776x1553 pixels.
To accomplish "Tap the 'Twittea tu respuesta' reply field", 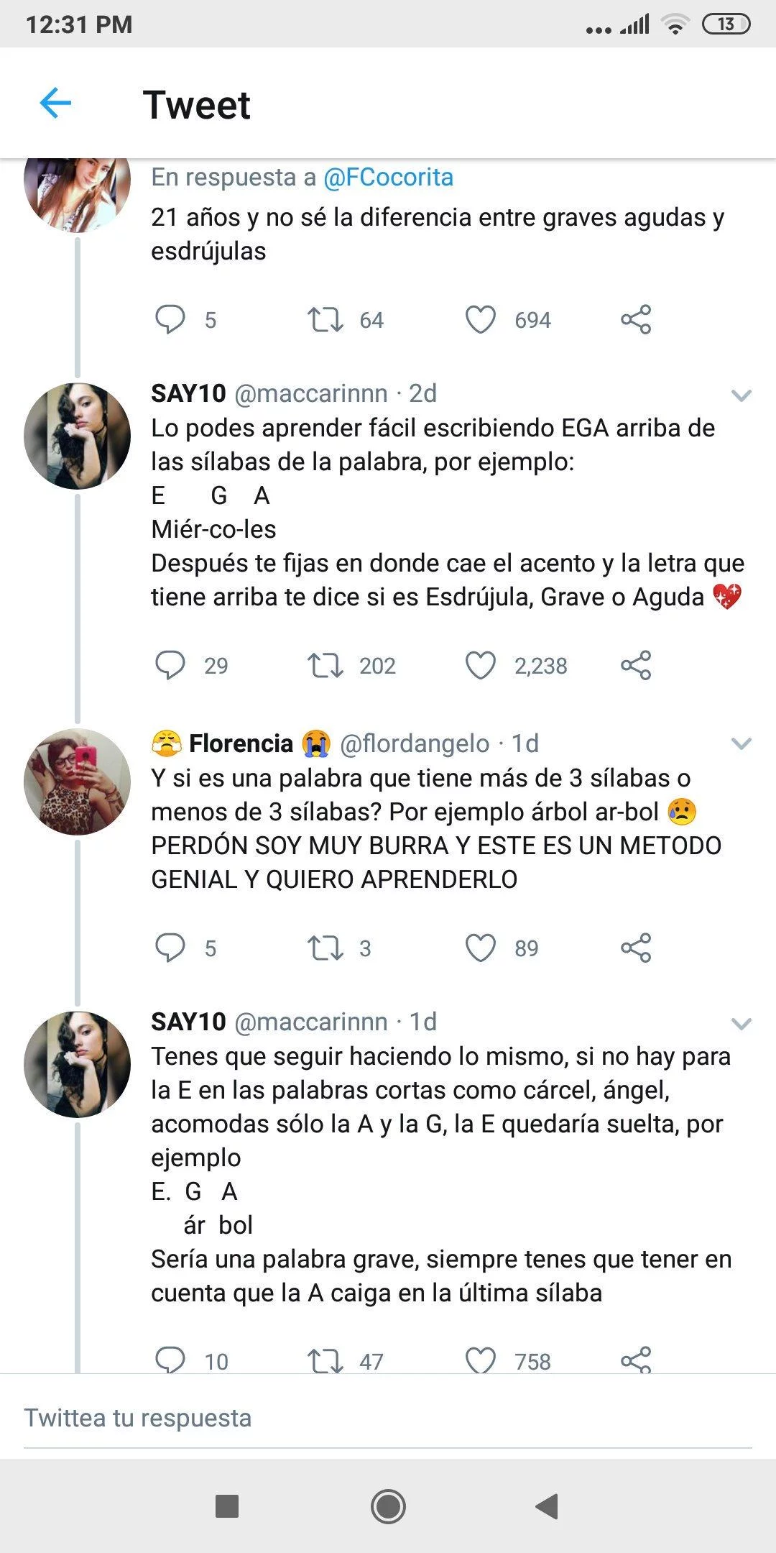I will 388,1418.
